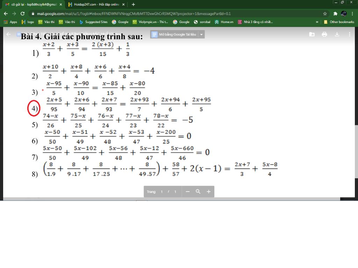
Task: Click the site lock icon
Action: (x=33, y=14)
